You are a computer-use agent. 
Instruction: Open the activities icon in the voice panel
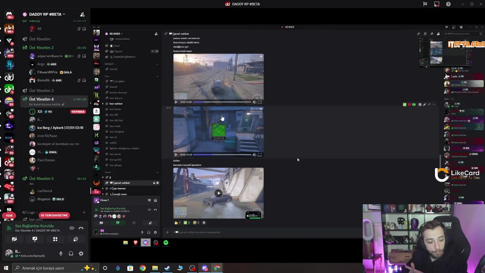tap(55, 239)
